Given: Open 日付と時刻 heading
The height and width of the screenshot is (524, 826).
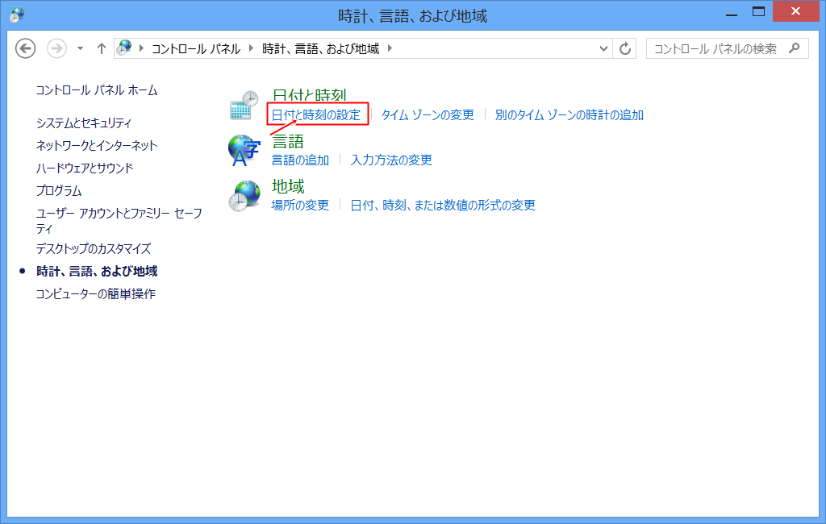Looking at the screenshot, I should click(309, 95).
